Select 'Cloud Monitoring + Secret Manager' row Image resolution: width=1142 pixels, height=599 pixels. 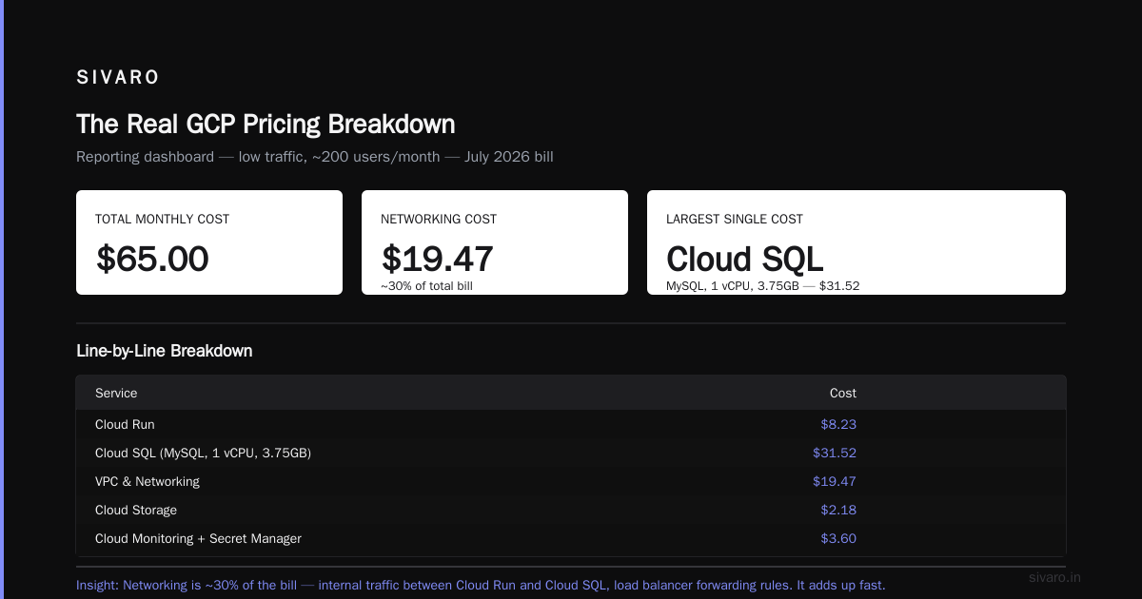point(571,538)
